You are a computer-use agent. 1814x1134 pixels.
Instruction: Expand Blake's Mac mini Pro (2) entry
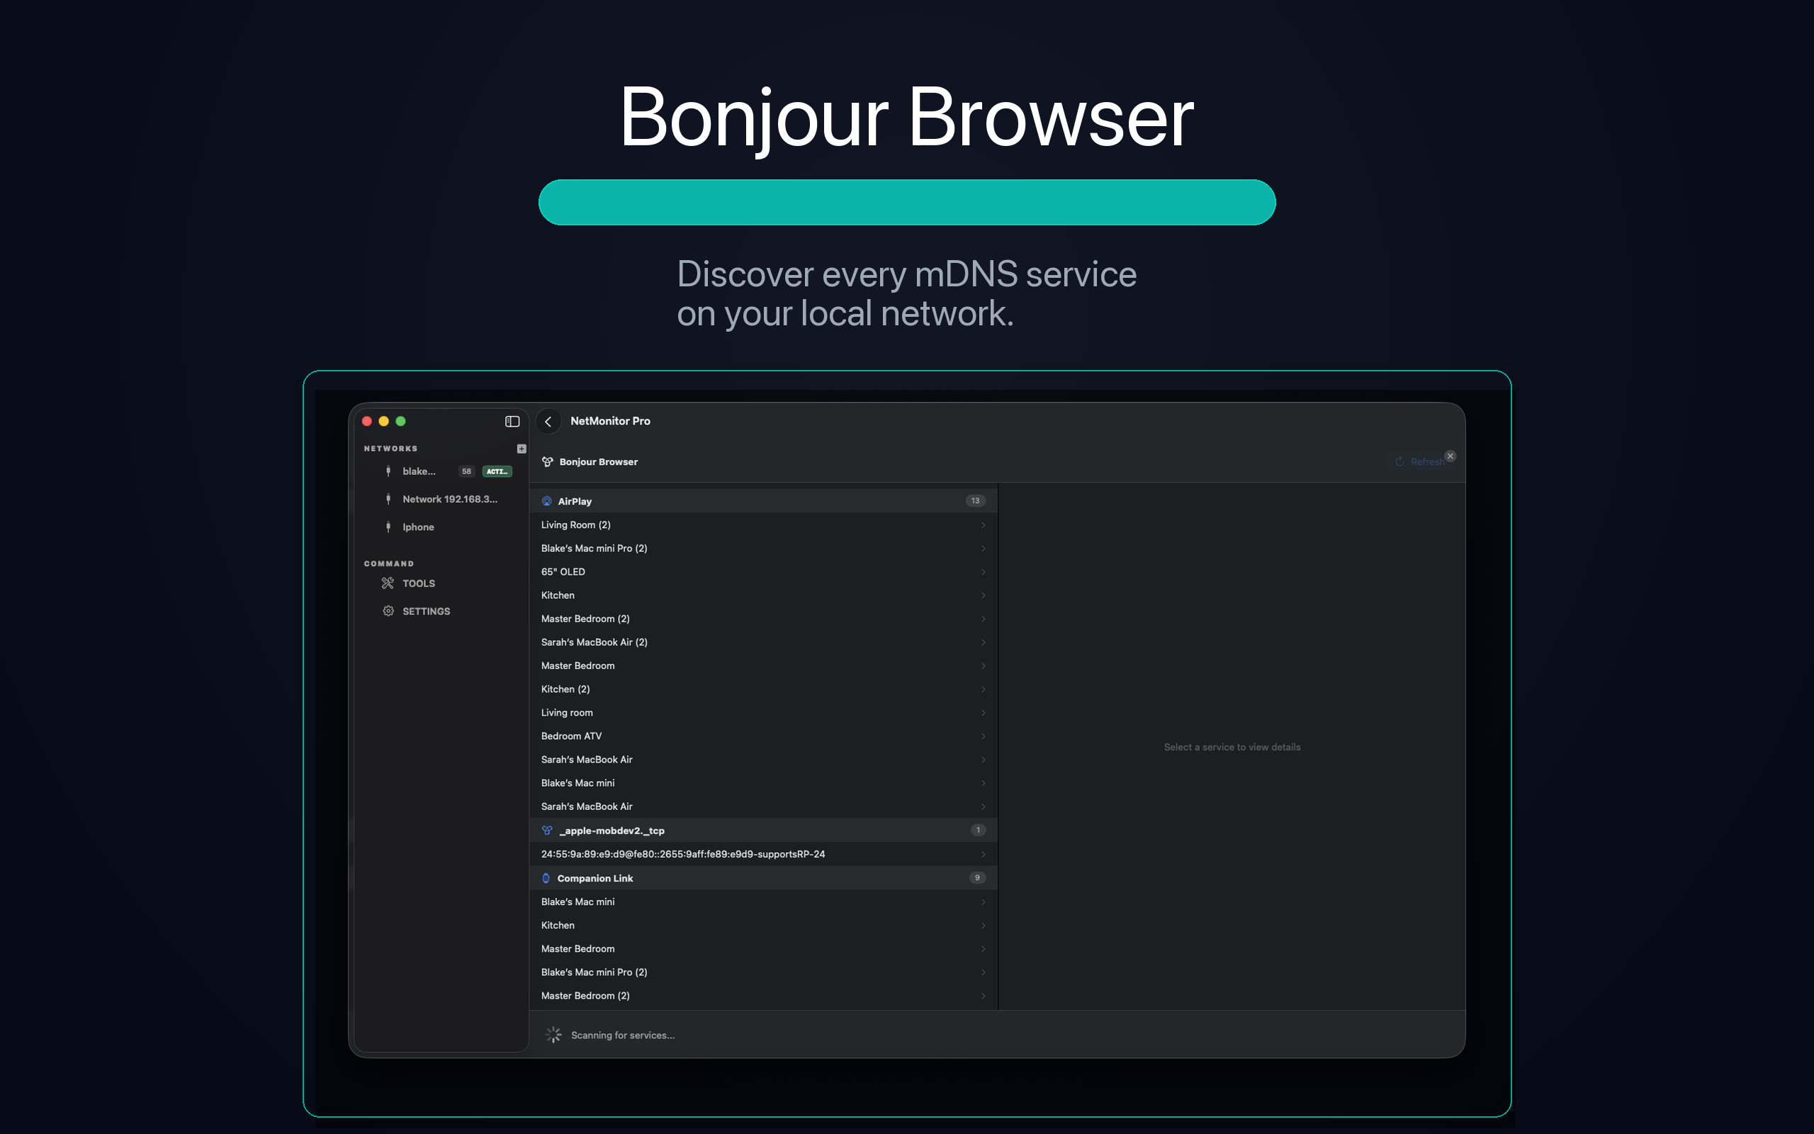[x=984, y=549]
